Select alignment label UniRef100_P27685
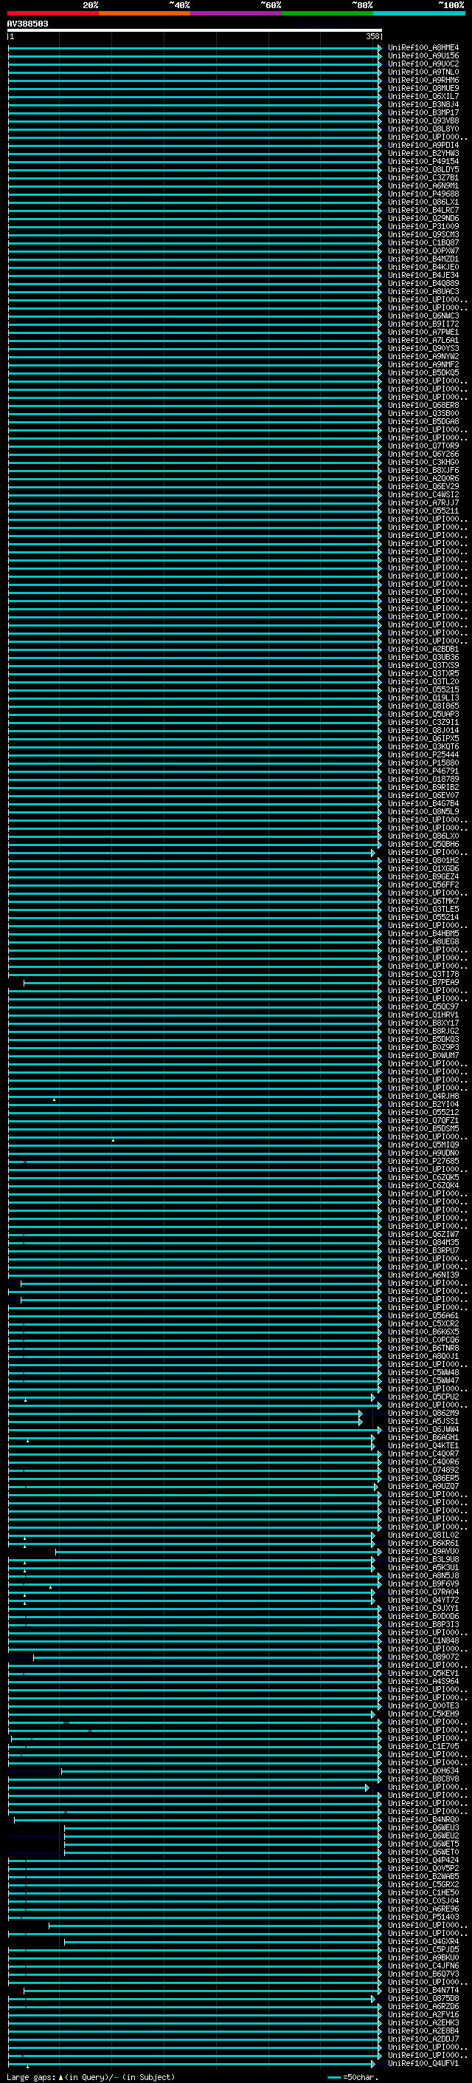 (423, 1161)
